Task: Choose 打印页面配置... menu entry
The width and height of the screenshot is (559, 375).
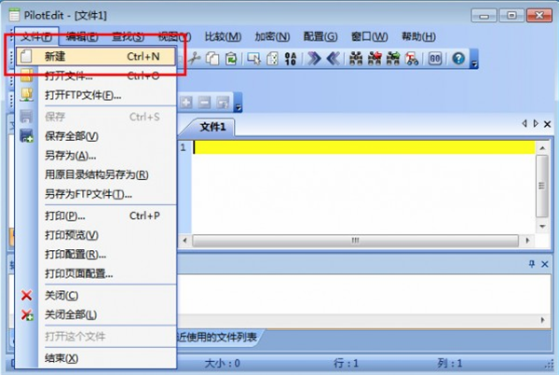Action: 96,273
